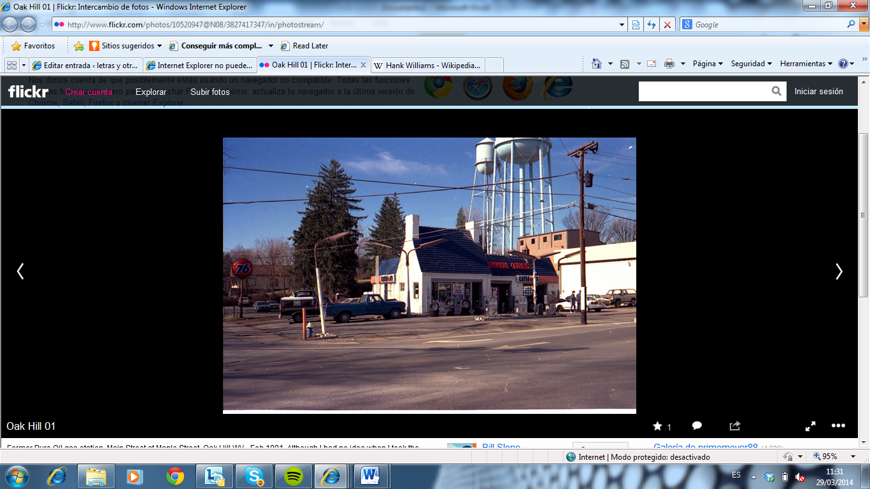Open the Herramientas dropdown menu
This screenshot has height=489, width=870.
click(x=806, y=64)
